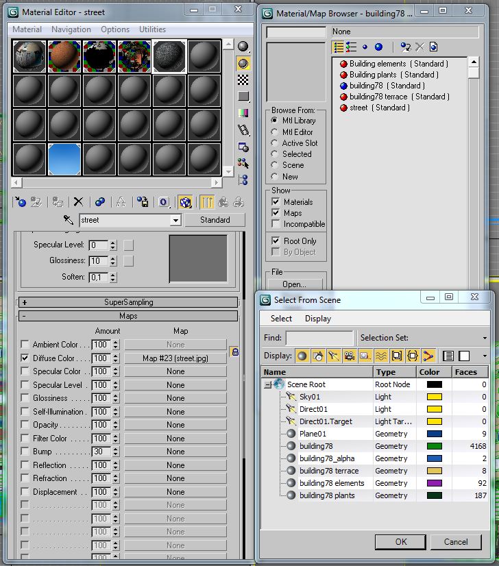Click Update Scene Materials from Library icon

tap(406, 47)
